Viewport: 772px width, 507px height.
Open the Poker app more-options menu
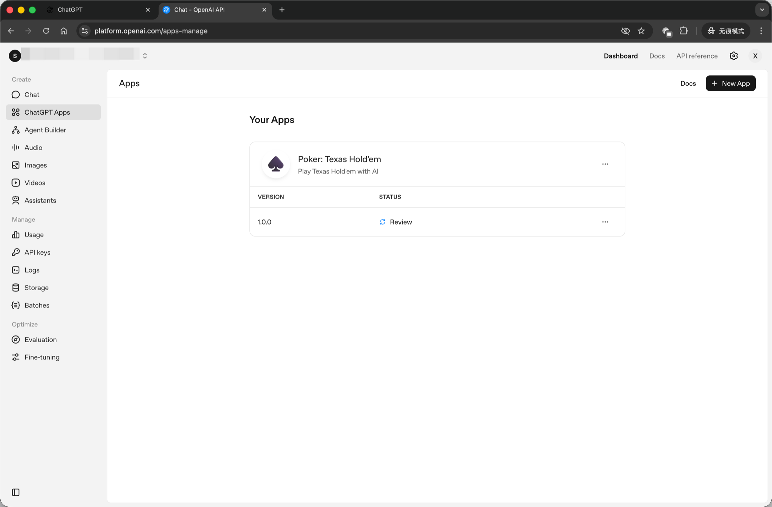pyautogui.click(x=605, y=164)
